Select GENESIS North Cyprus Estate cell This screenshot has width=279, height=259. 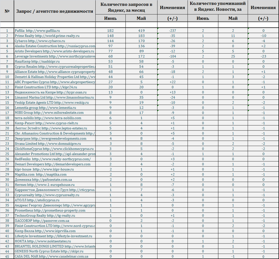pos(55,251)
